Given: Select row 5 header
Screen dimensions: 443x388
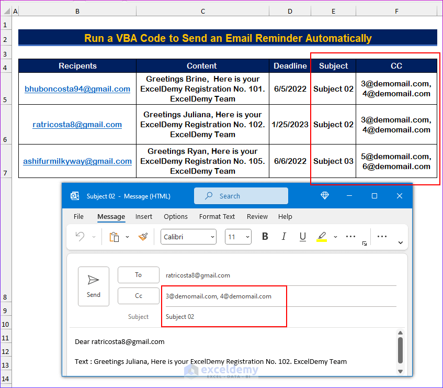Looking at the screenshot, I should (x=5, y=89).
